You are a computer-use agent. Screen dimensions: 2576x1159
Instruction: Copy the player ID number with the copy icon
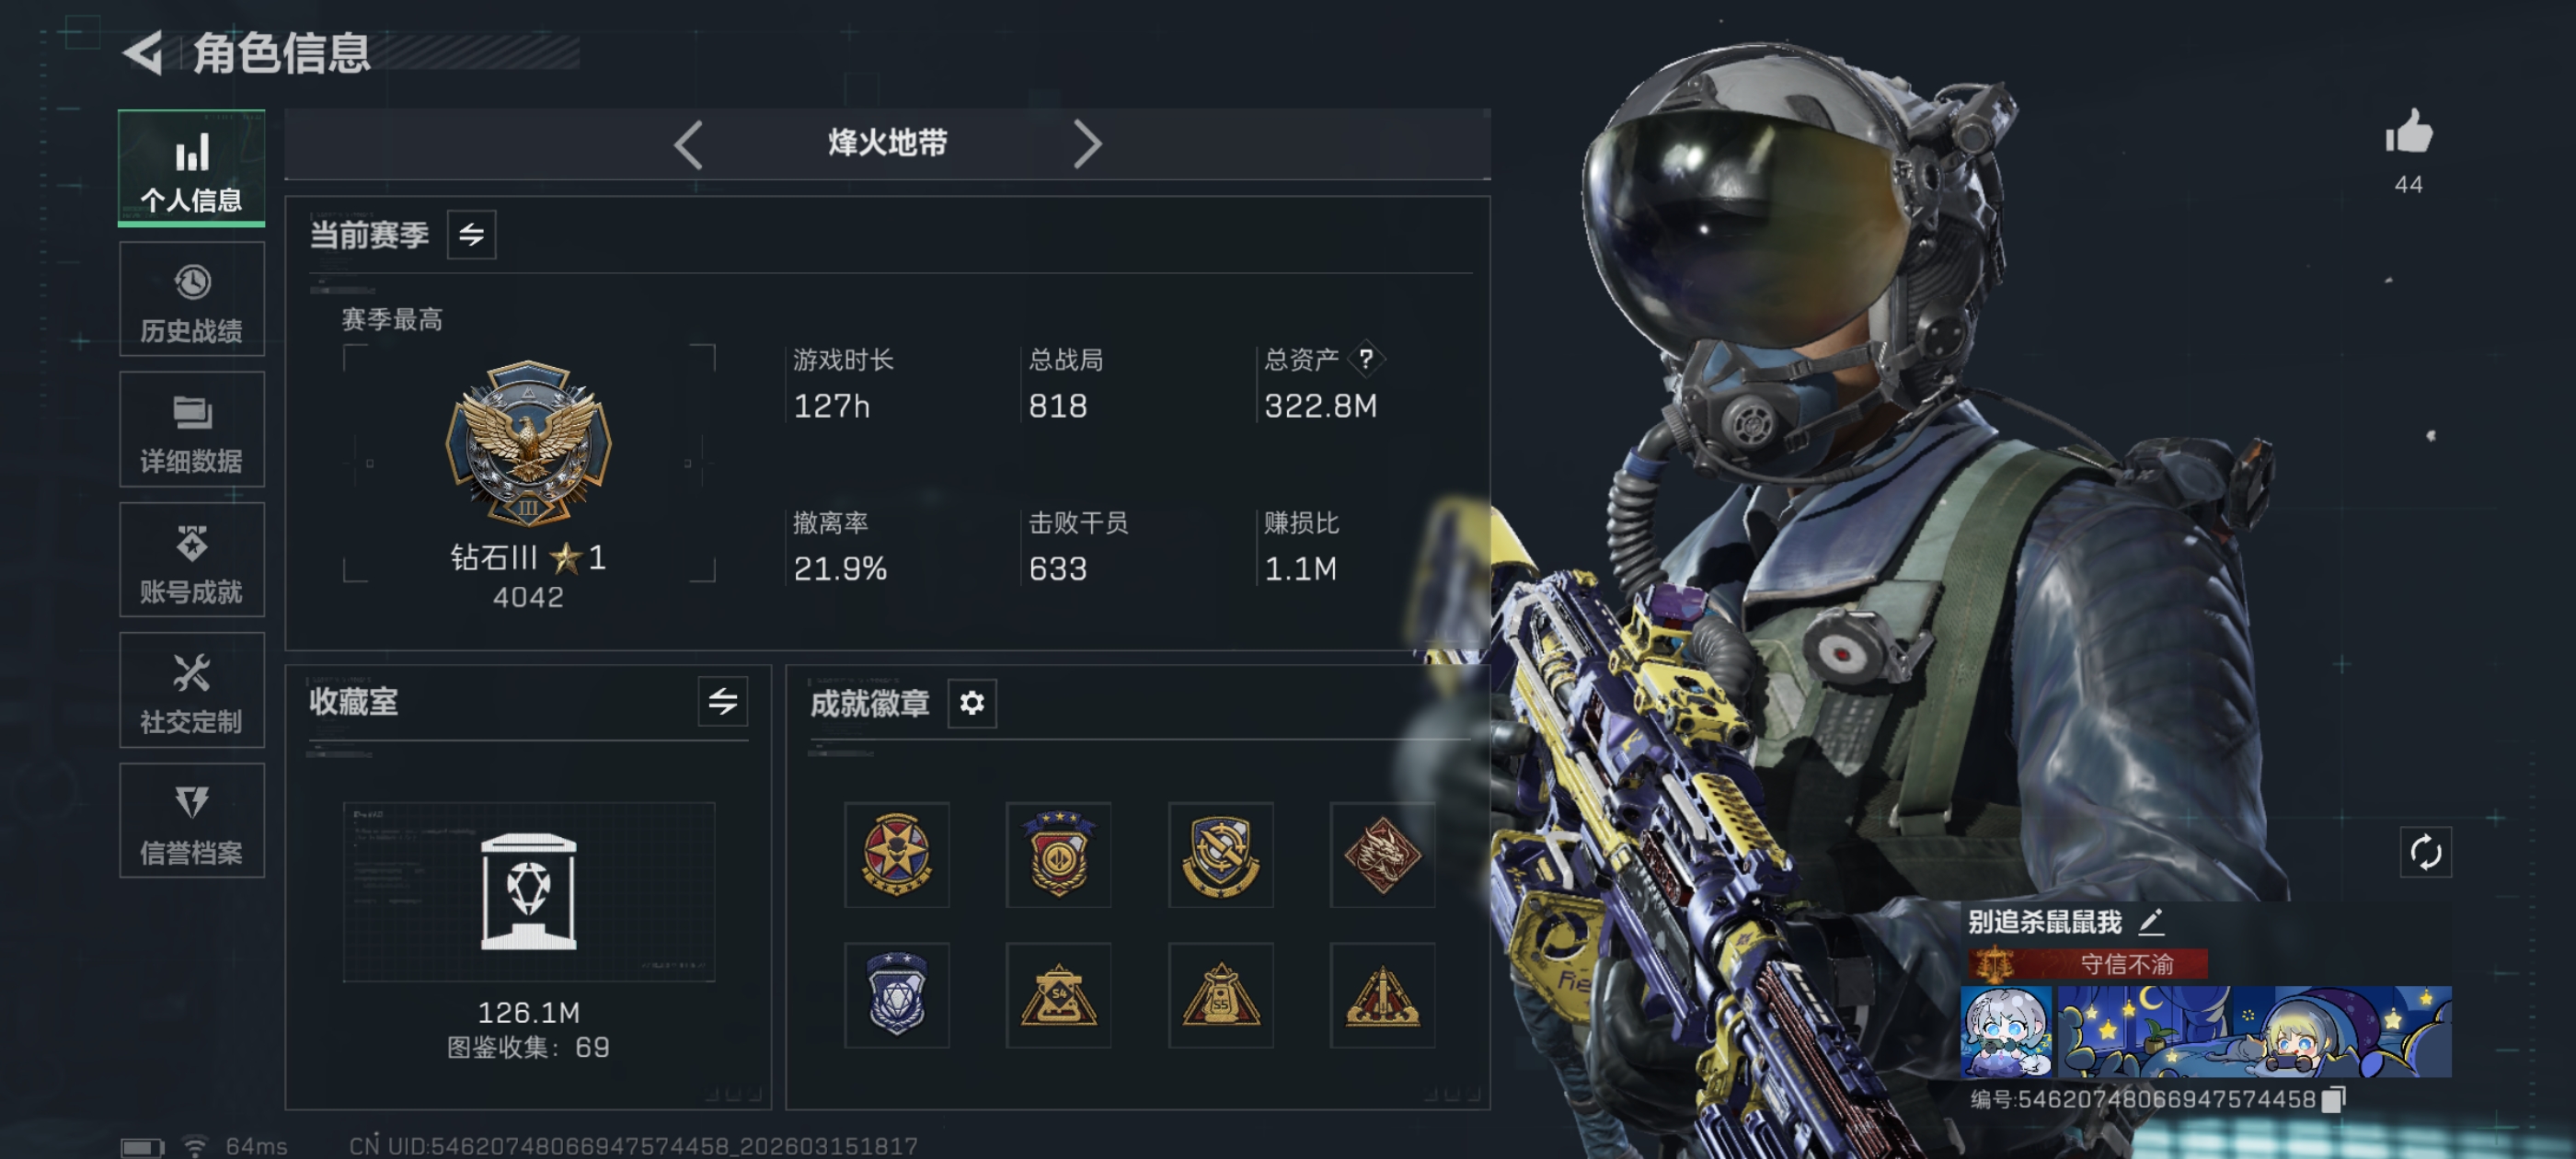(2333, 1099)
